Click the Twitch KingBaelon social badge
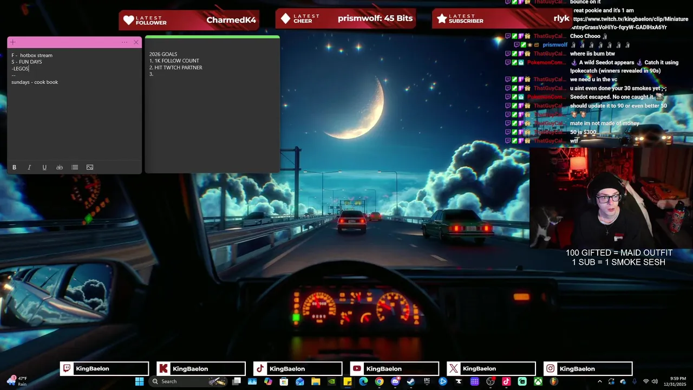 coord(104,369)
